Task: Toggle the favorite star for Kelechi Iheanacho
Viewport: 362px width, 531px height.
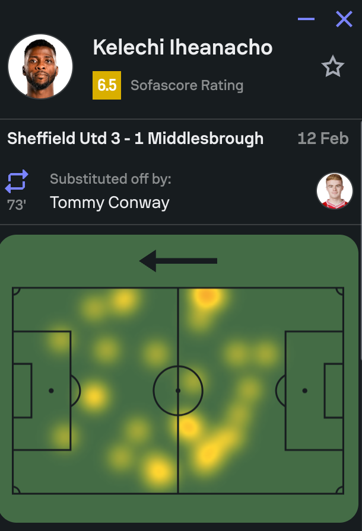Action: pyautogui.click(x=332, y=67)
